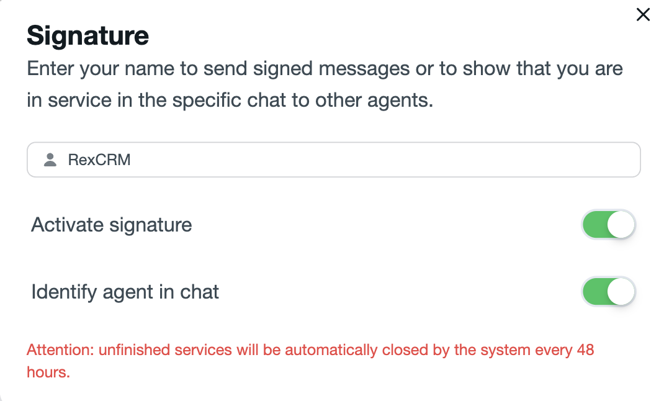Click the Signature heading
The image size is (664, 401).
click(x=87, y=36)
